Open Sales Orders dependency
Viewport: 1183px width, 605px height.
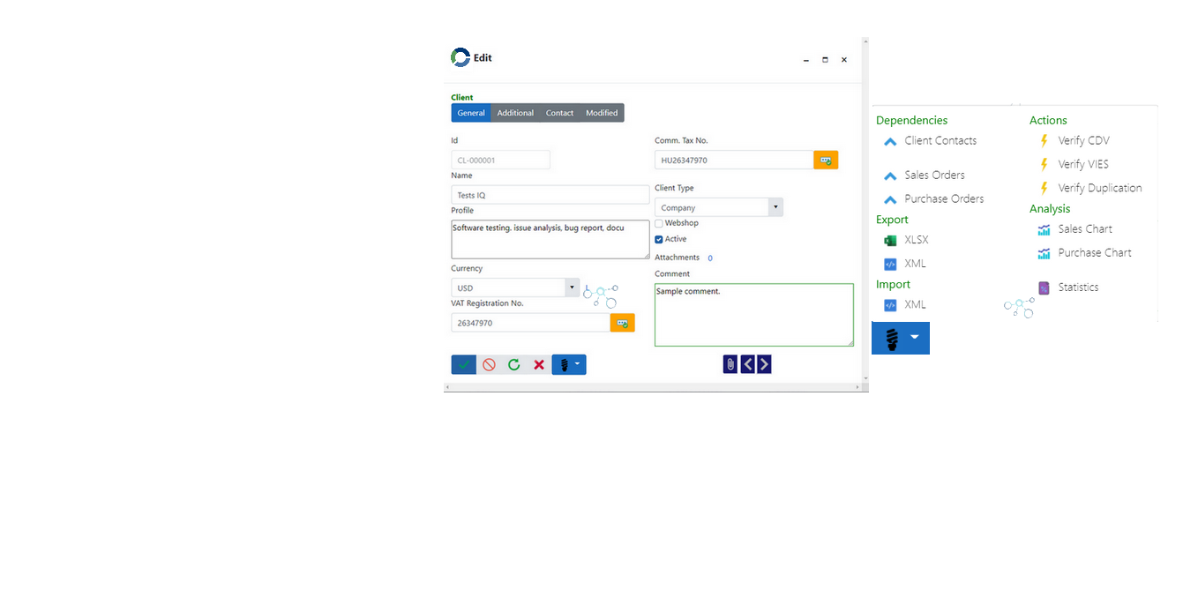[934, 176]
